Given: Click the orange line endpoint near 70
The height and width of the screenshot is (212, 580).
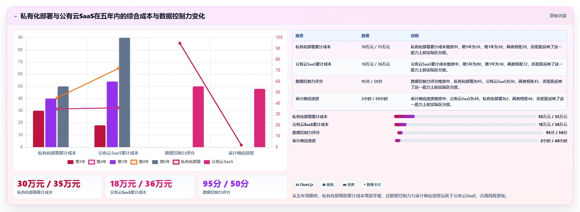Looking at the screenshot, I should 118,68.
